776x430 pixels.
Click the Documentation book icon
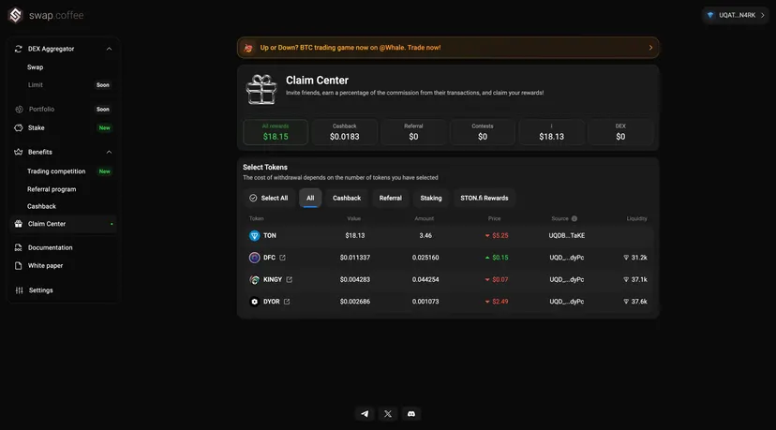click(x=19, y=247)
